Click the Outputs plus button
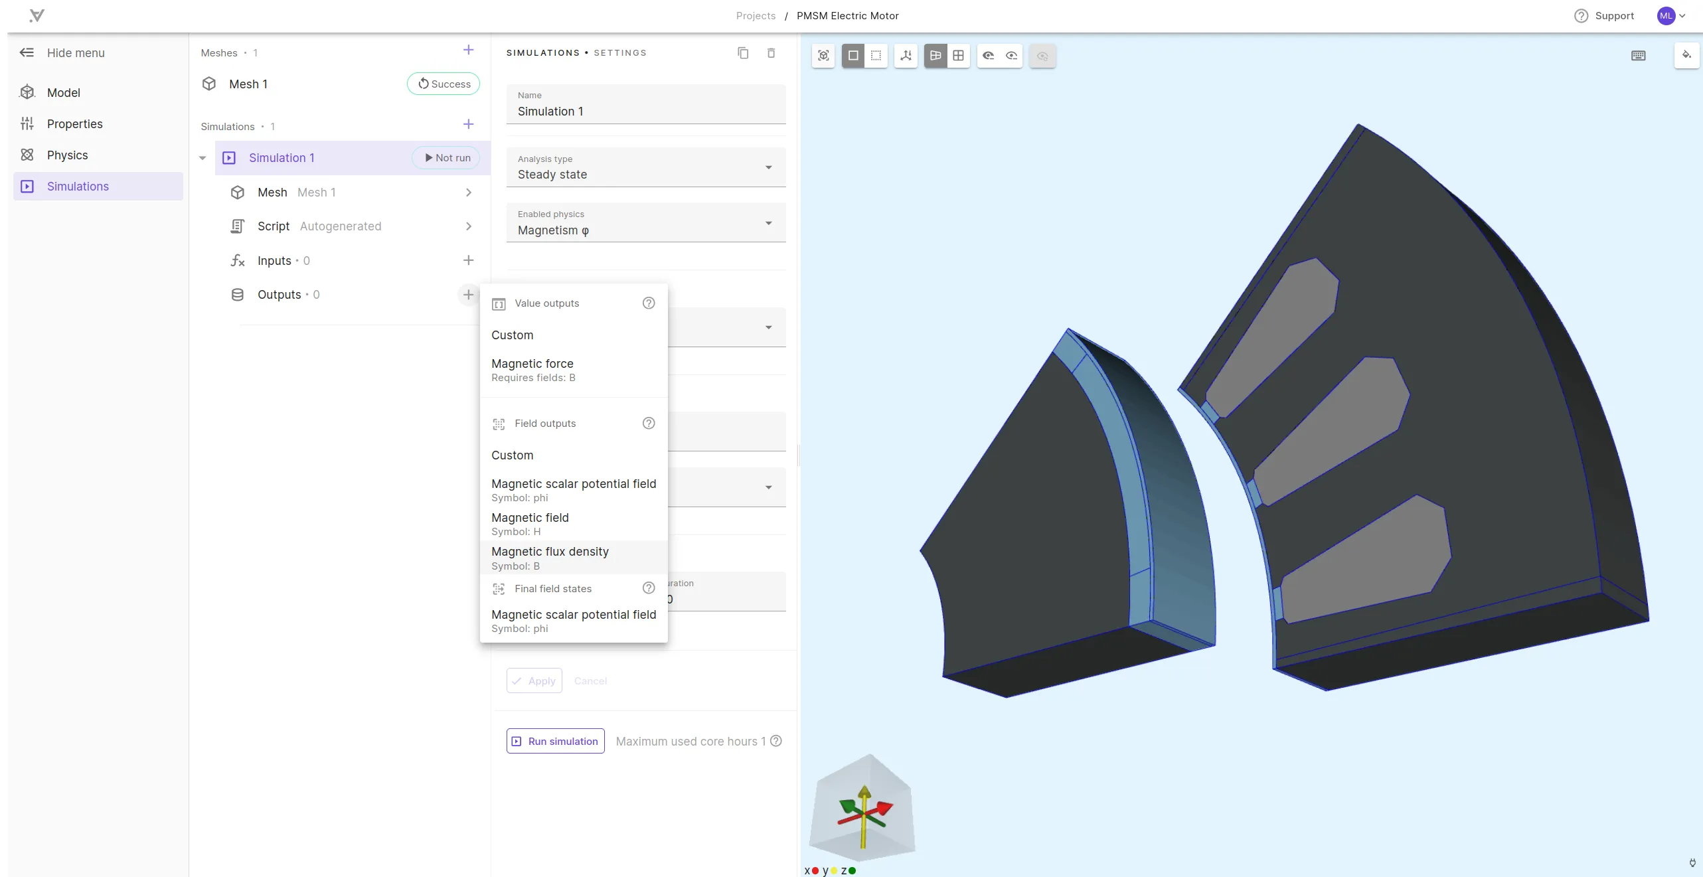Viewport: 1703px width, 877px height. coord(468,294)
